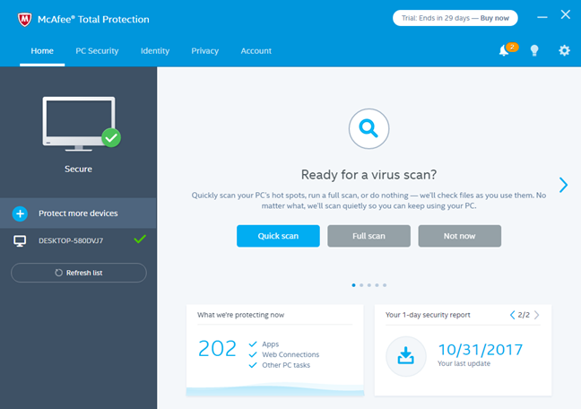
Task: Click the Other PC tasks item
Action: (280, 365)
